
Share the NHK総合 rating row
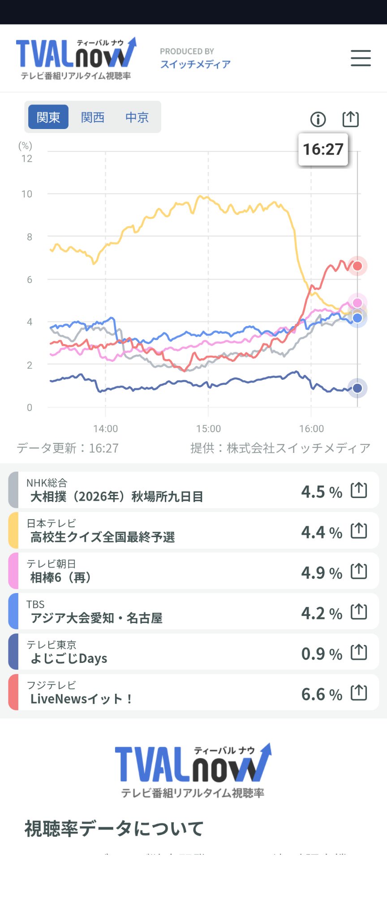359,490
